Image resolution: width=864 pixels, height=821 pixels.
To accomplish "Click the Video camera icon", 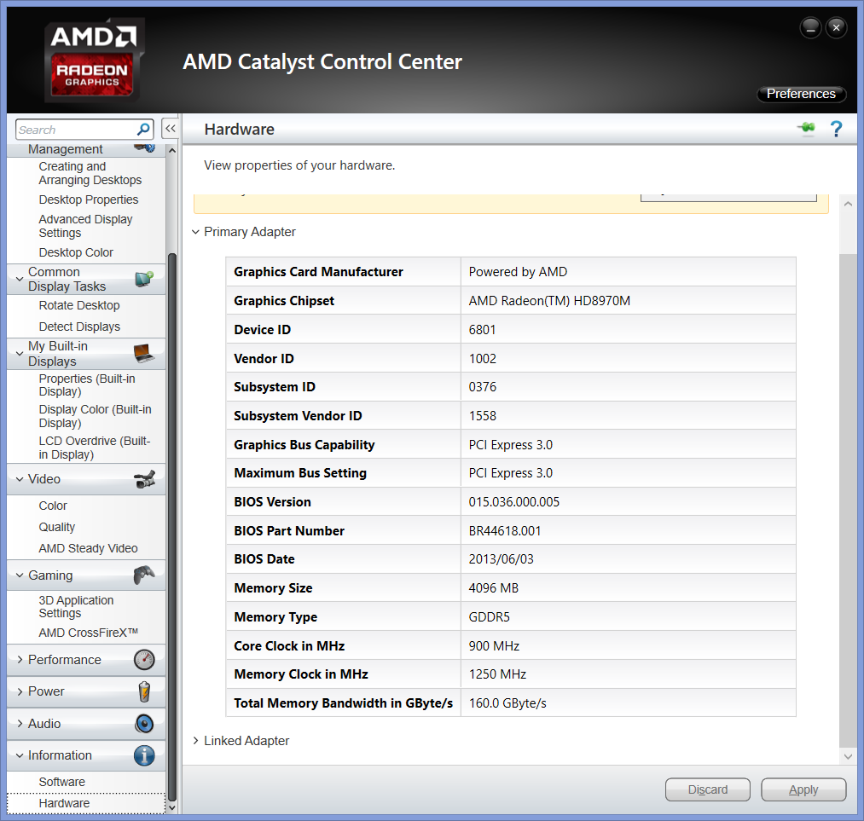I will coord(144,479).
